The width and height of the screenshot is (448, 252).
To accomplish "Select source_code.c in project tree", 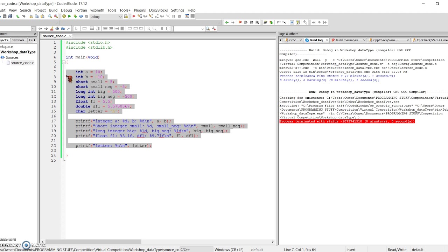I will [x=22, y=63].
